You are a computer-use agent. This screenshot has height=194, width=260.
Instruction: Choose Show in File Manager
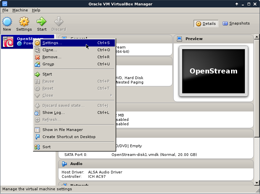click(74, 130)
